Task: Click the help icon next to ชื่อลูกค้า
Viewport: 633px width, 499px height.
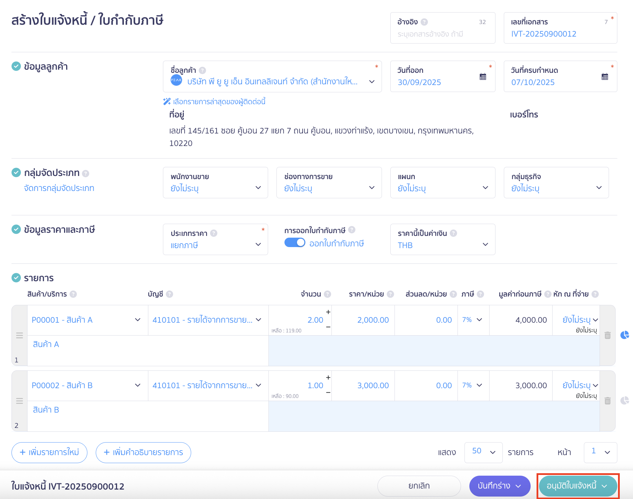Action: [202, 70]
